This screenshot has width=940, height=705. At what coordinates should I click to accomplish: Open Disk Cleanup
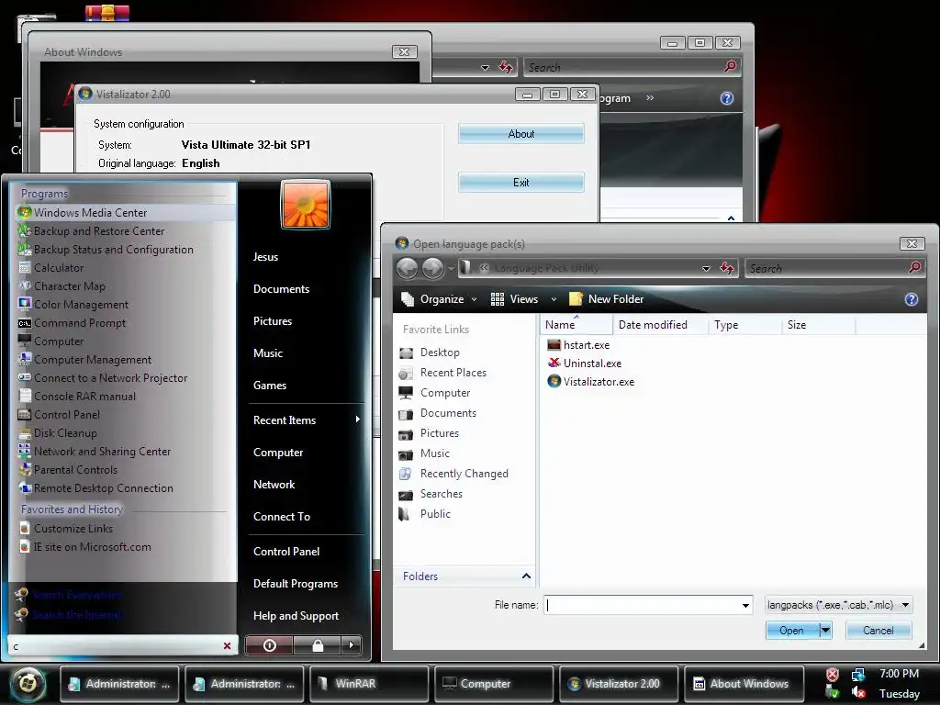[x=125, y=433]
